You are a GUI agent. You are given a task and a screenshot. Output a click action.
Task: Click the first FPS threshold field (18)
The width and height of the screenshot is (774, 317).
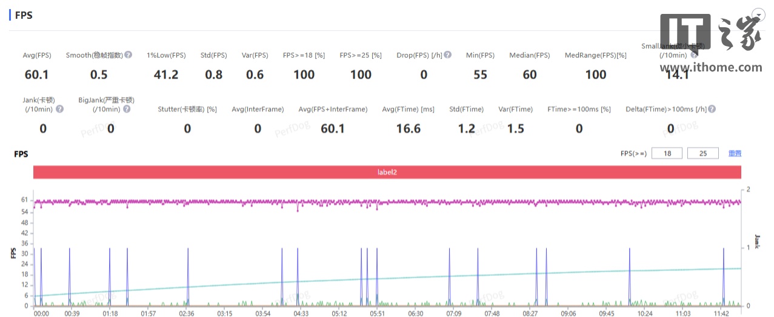point(667,154)
